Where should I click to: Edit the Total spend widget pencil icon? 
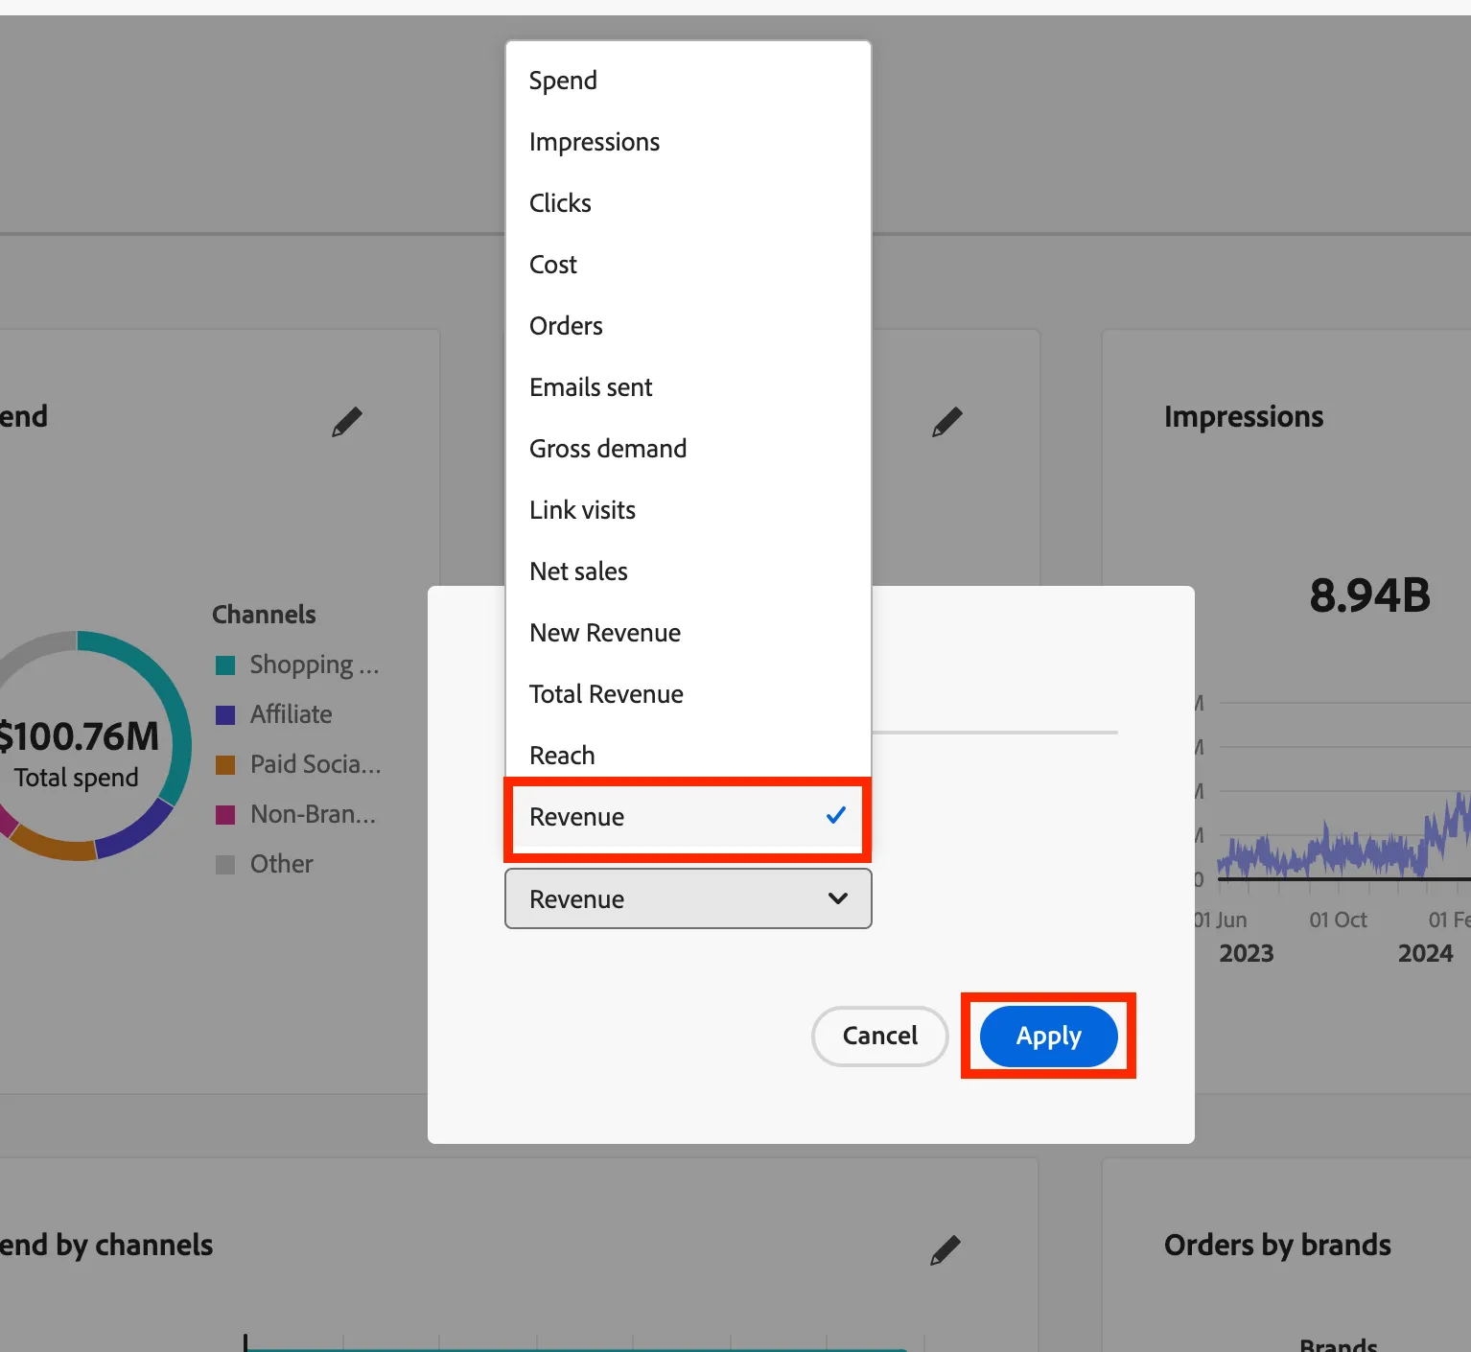point(347,422)
